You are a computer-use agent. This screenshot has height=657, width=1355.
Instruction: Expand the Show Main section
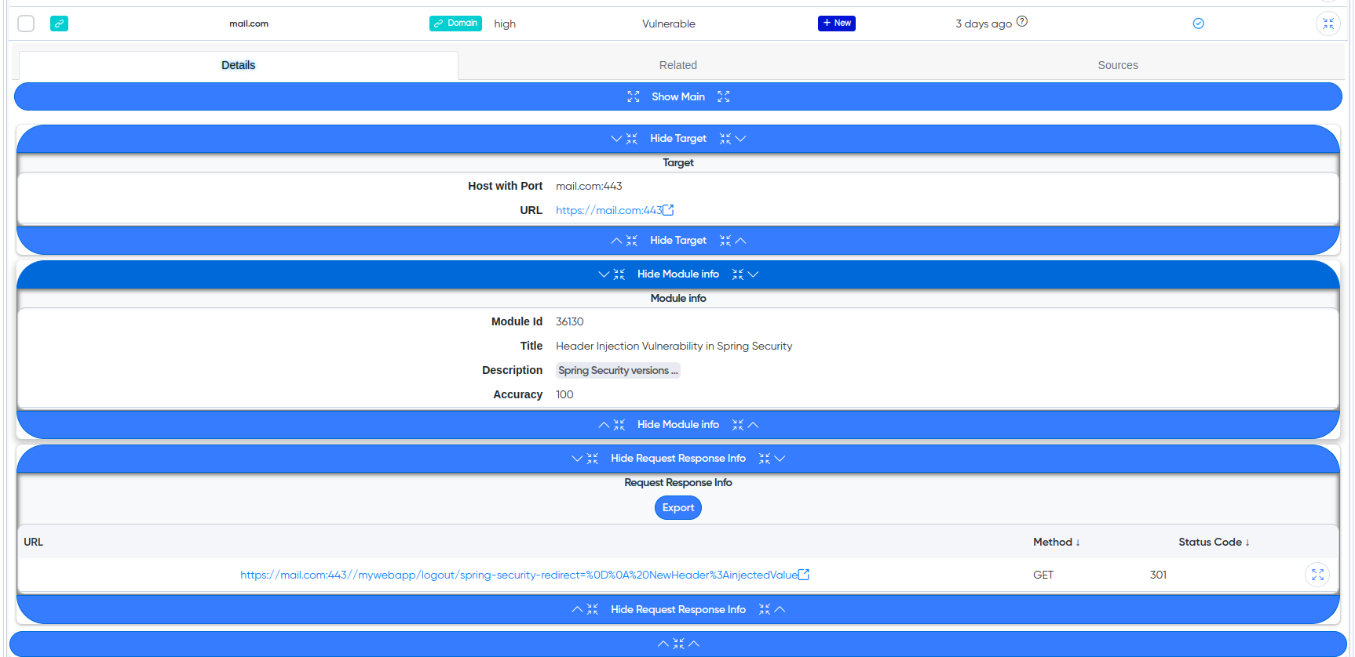[x=677, y=96]
